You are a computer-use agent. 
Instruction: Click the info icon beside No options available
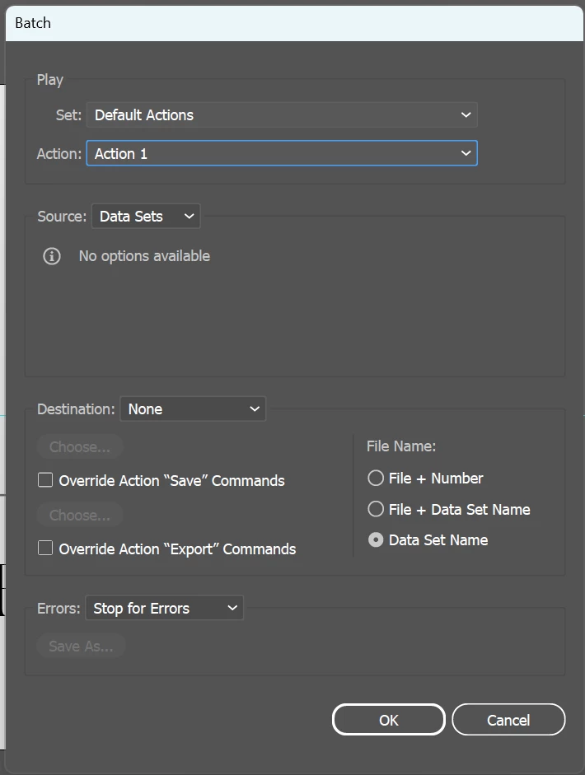click(52, 256)
